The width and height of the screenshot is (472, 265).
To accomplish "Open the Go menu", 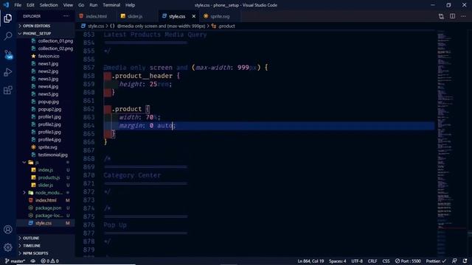I will tap(81, 5).
